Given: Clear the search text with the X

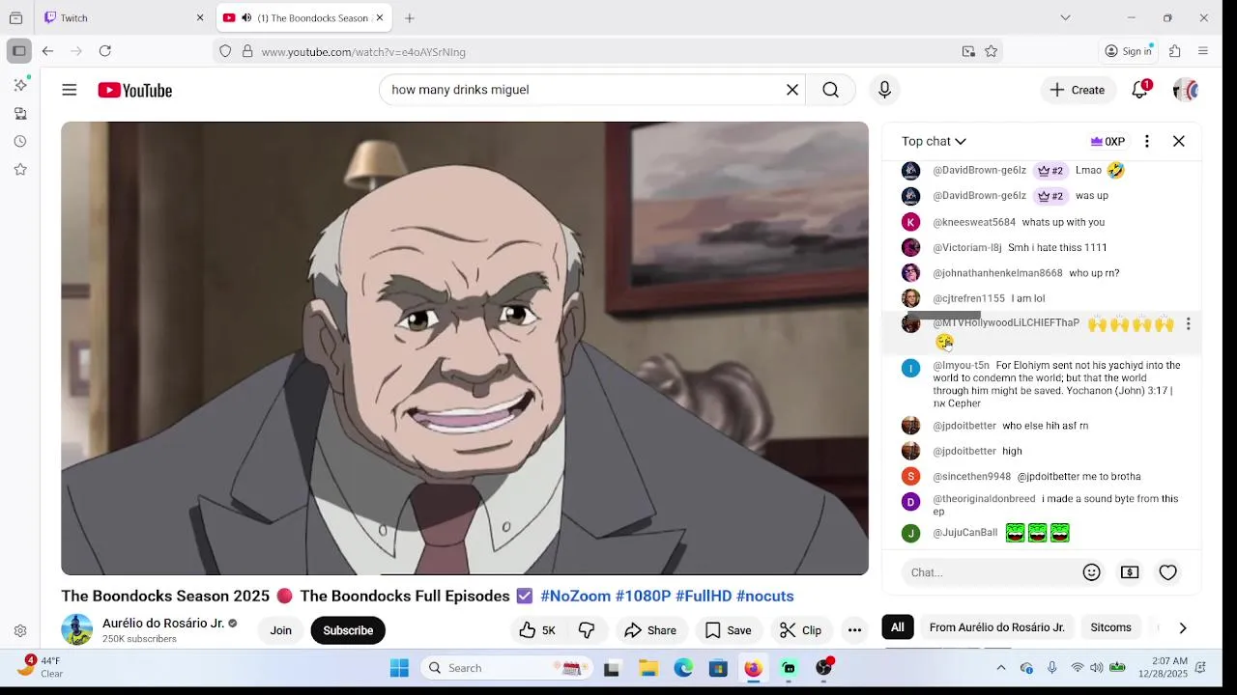Looking at the screenshot, I should pyautogui.click(x=792, y=90).
